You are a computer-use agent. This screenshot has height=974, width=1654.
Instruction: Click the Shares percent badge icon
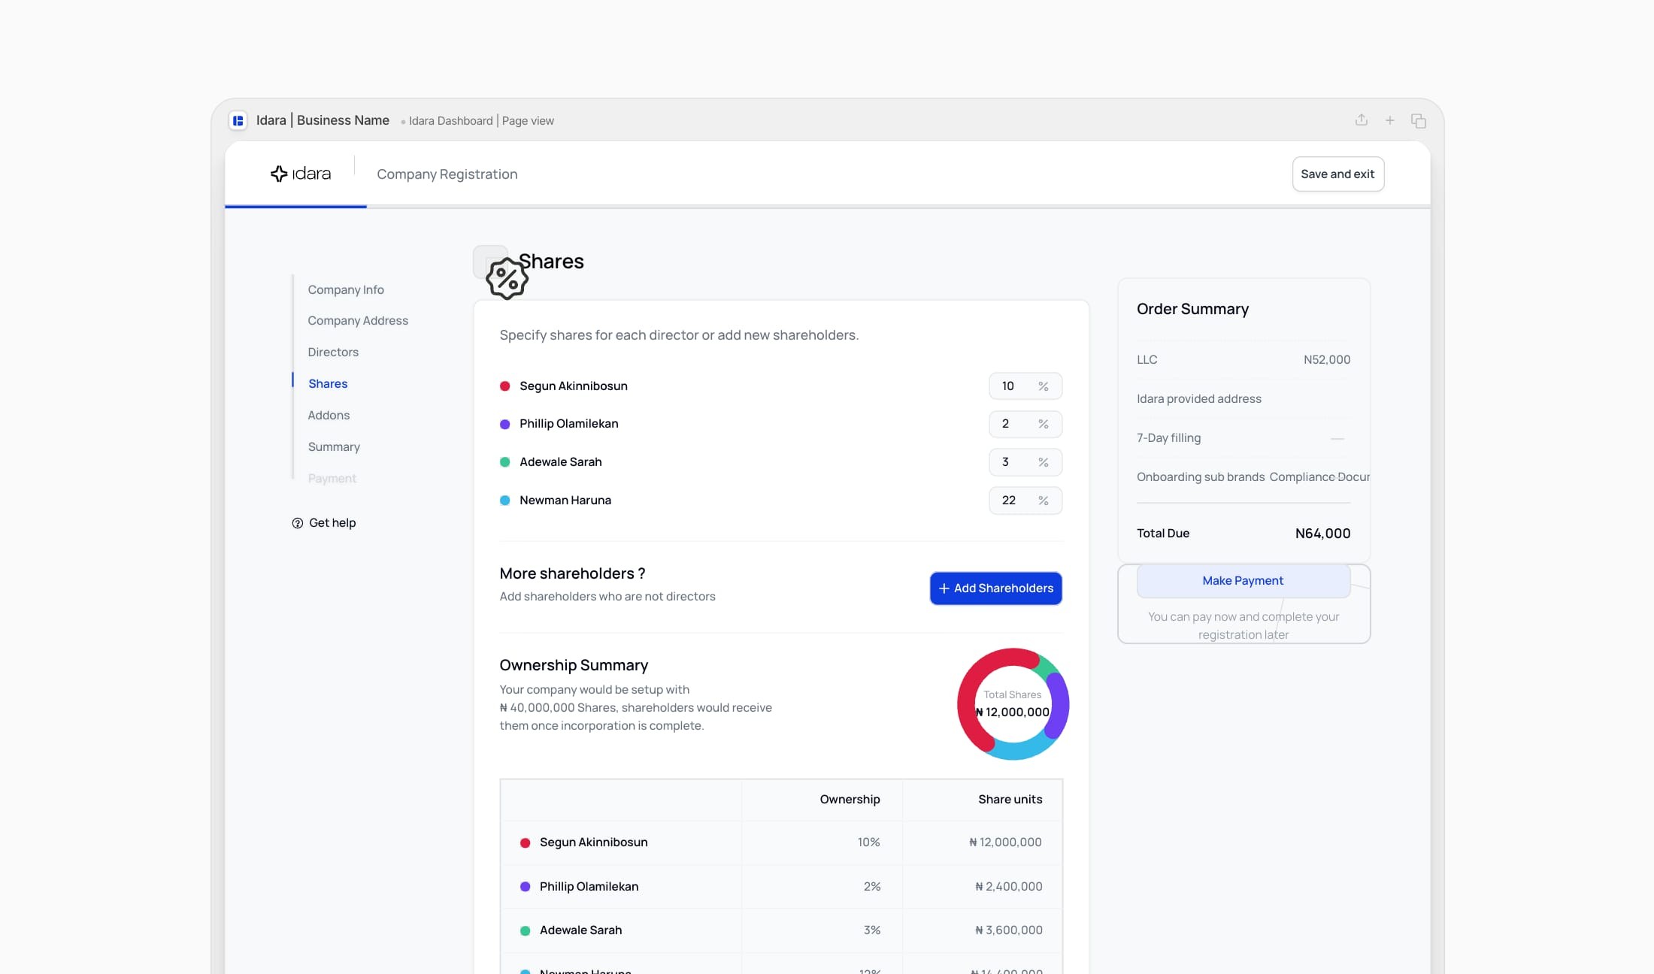[507, 278]
